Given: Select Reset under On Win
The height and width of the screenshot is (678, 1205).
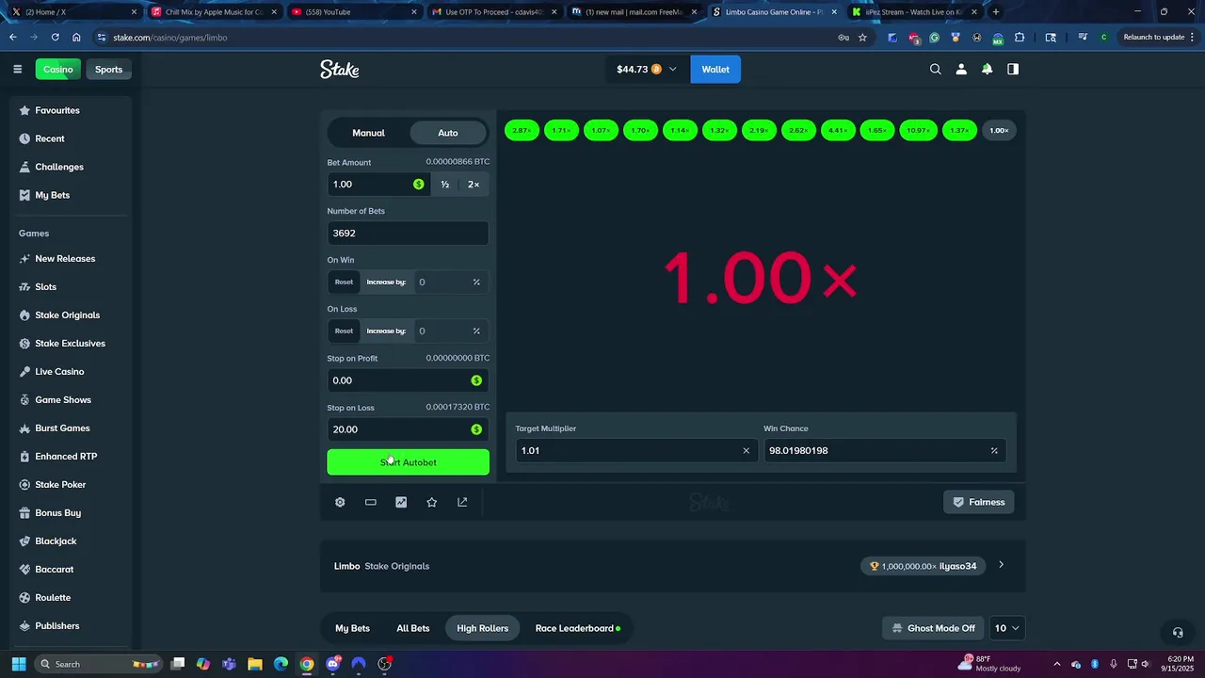Looking at the screenshot, I should [344, 282].
